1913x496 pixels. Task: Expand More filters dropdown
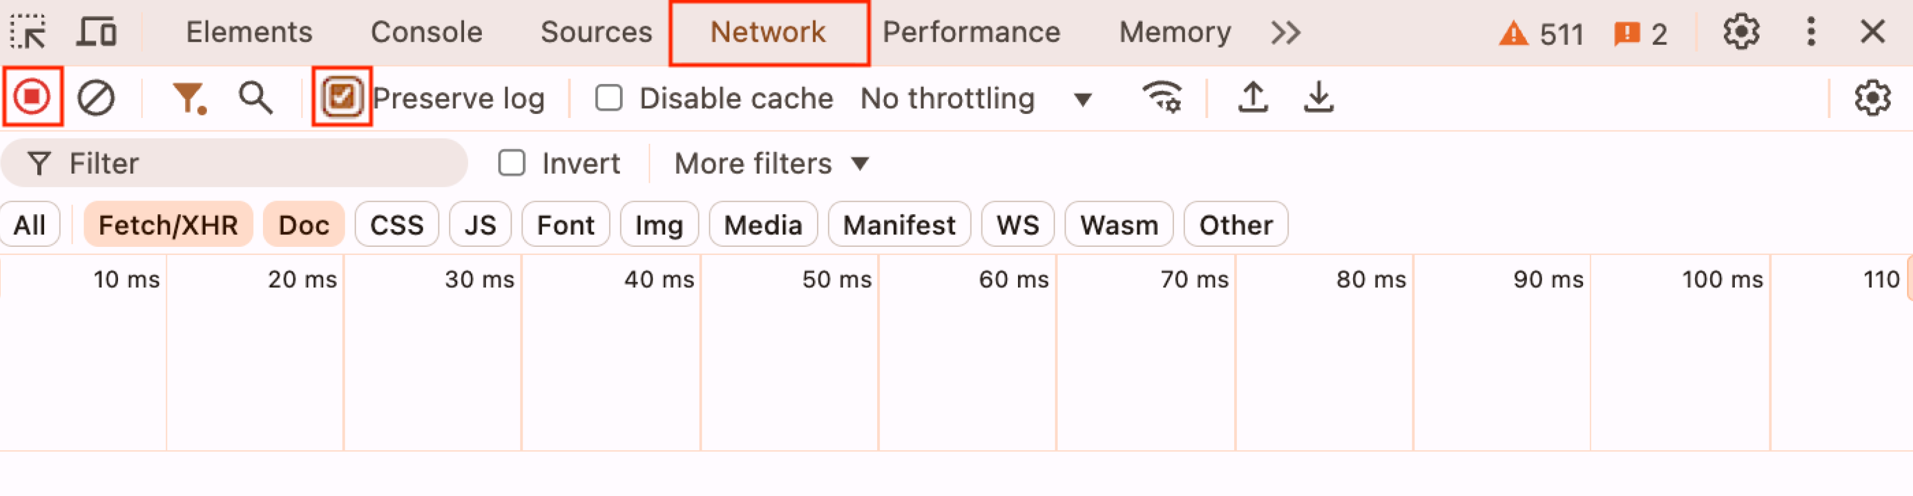coord(771,163)
